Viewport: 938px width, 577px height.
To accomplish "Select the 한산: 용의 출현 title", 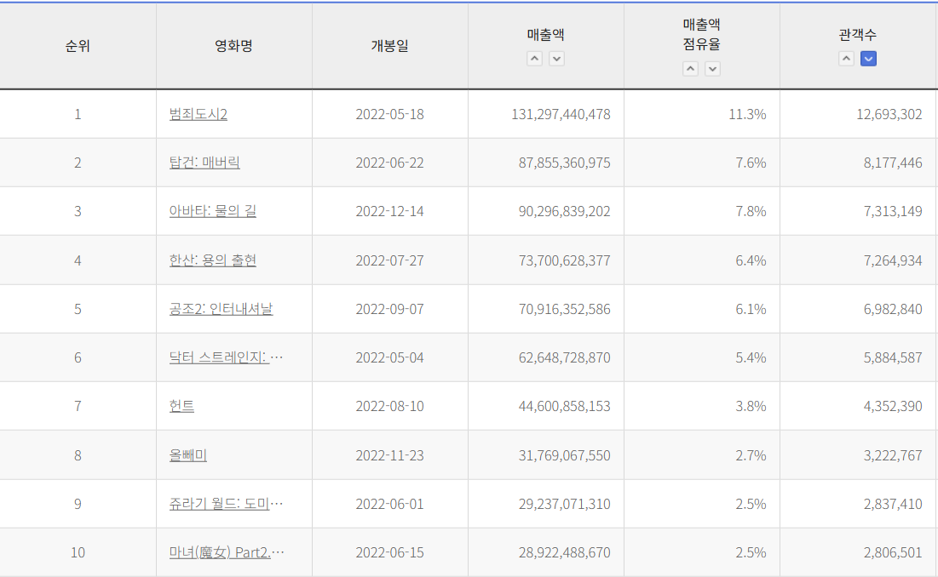I will pos(212,260).
